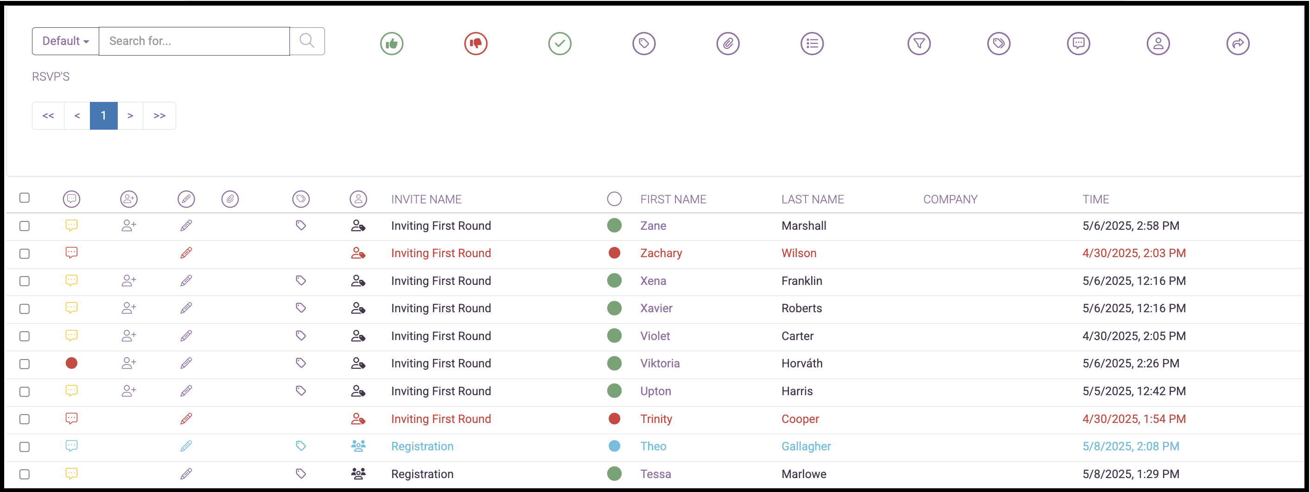Click the chat bubble icon in top toolbar
Screen dimensions: 1310x492
click(1078, 43)
